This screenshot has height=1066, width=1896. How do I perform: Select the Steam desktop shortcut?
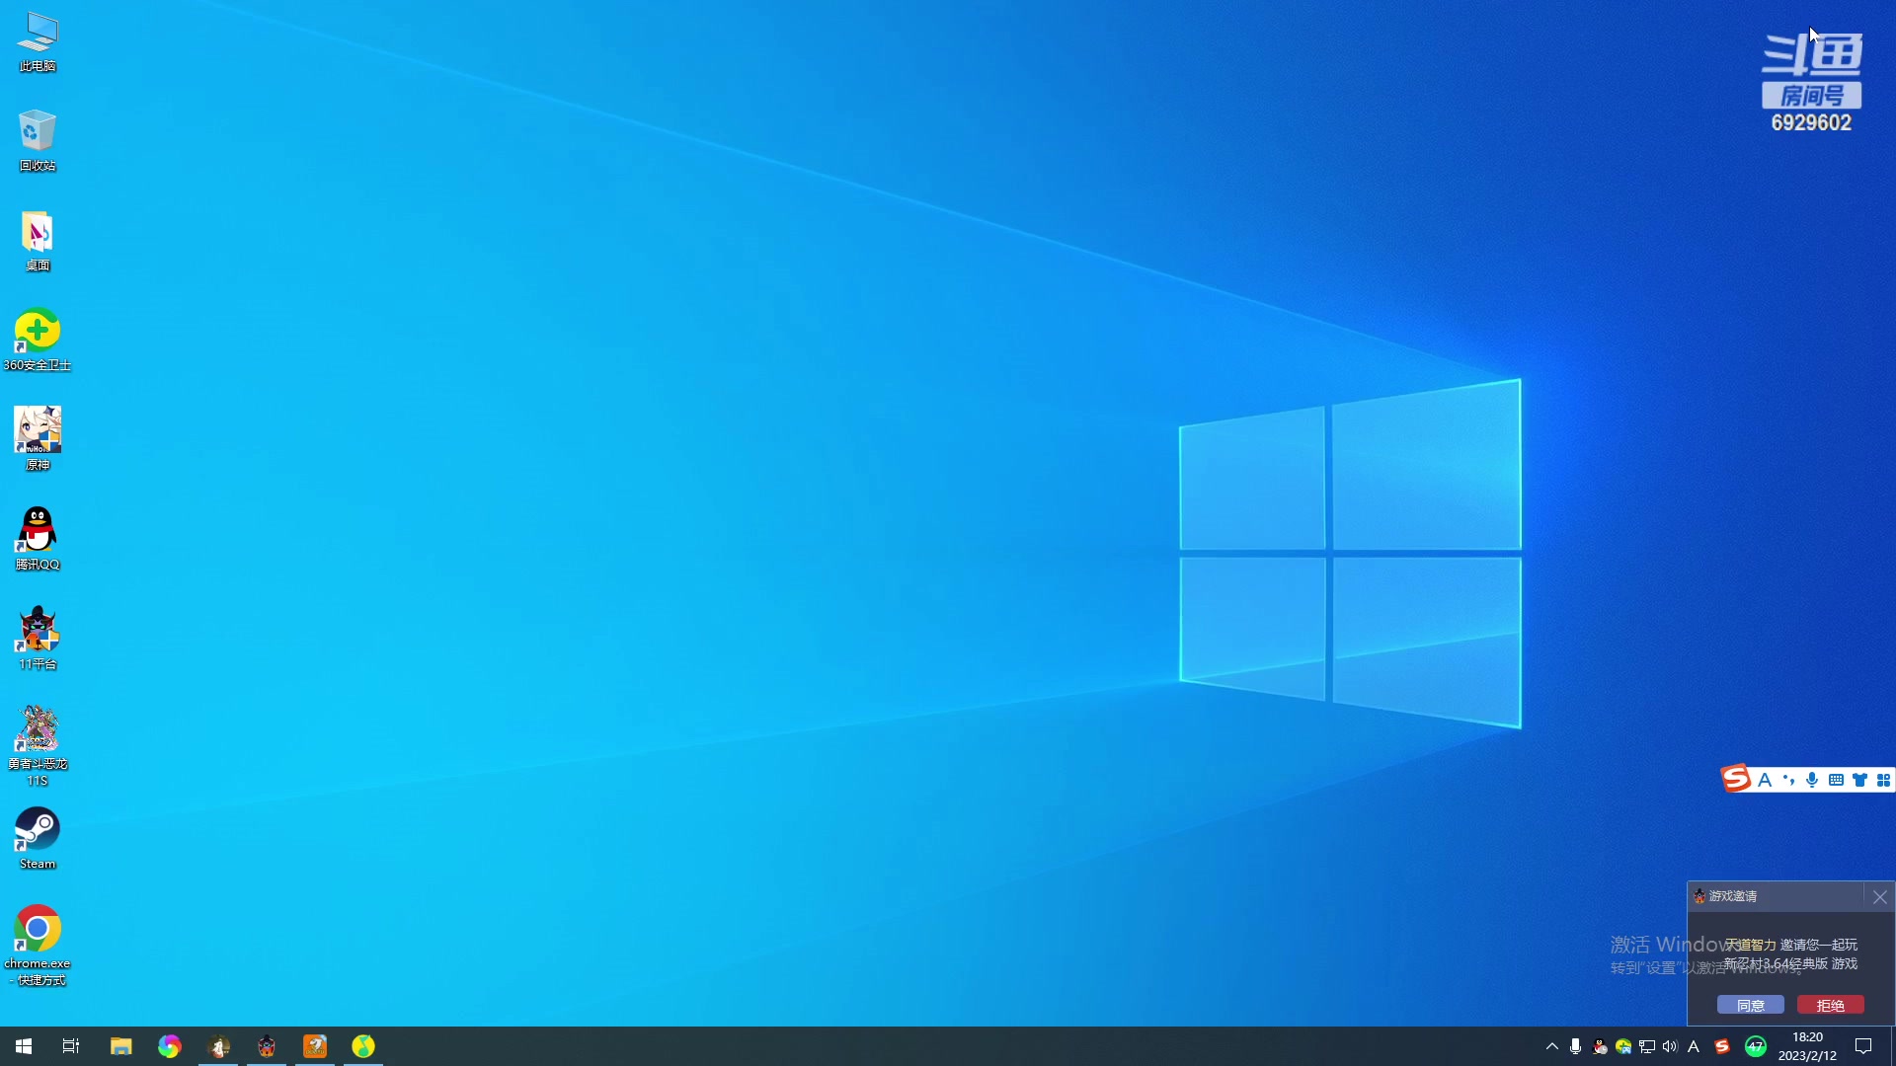[x=38, y=839]
